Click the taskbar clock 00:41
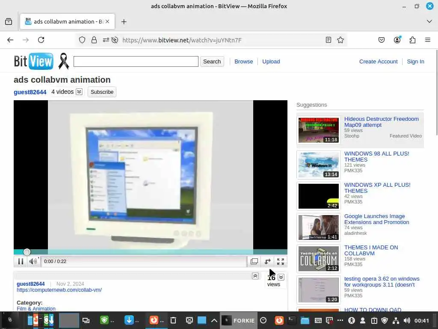This screenshot has width=438, height=329. (x=421, y=320)
